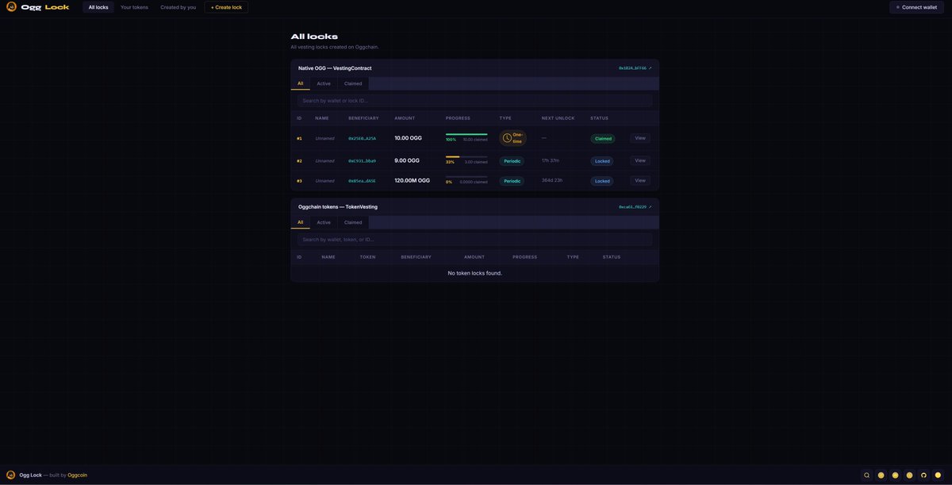Image resolution: width=952 pixels, height=485 pixels.
Task: Click the No token locks found message
Action: click(474, 273)
